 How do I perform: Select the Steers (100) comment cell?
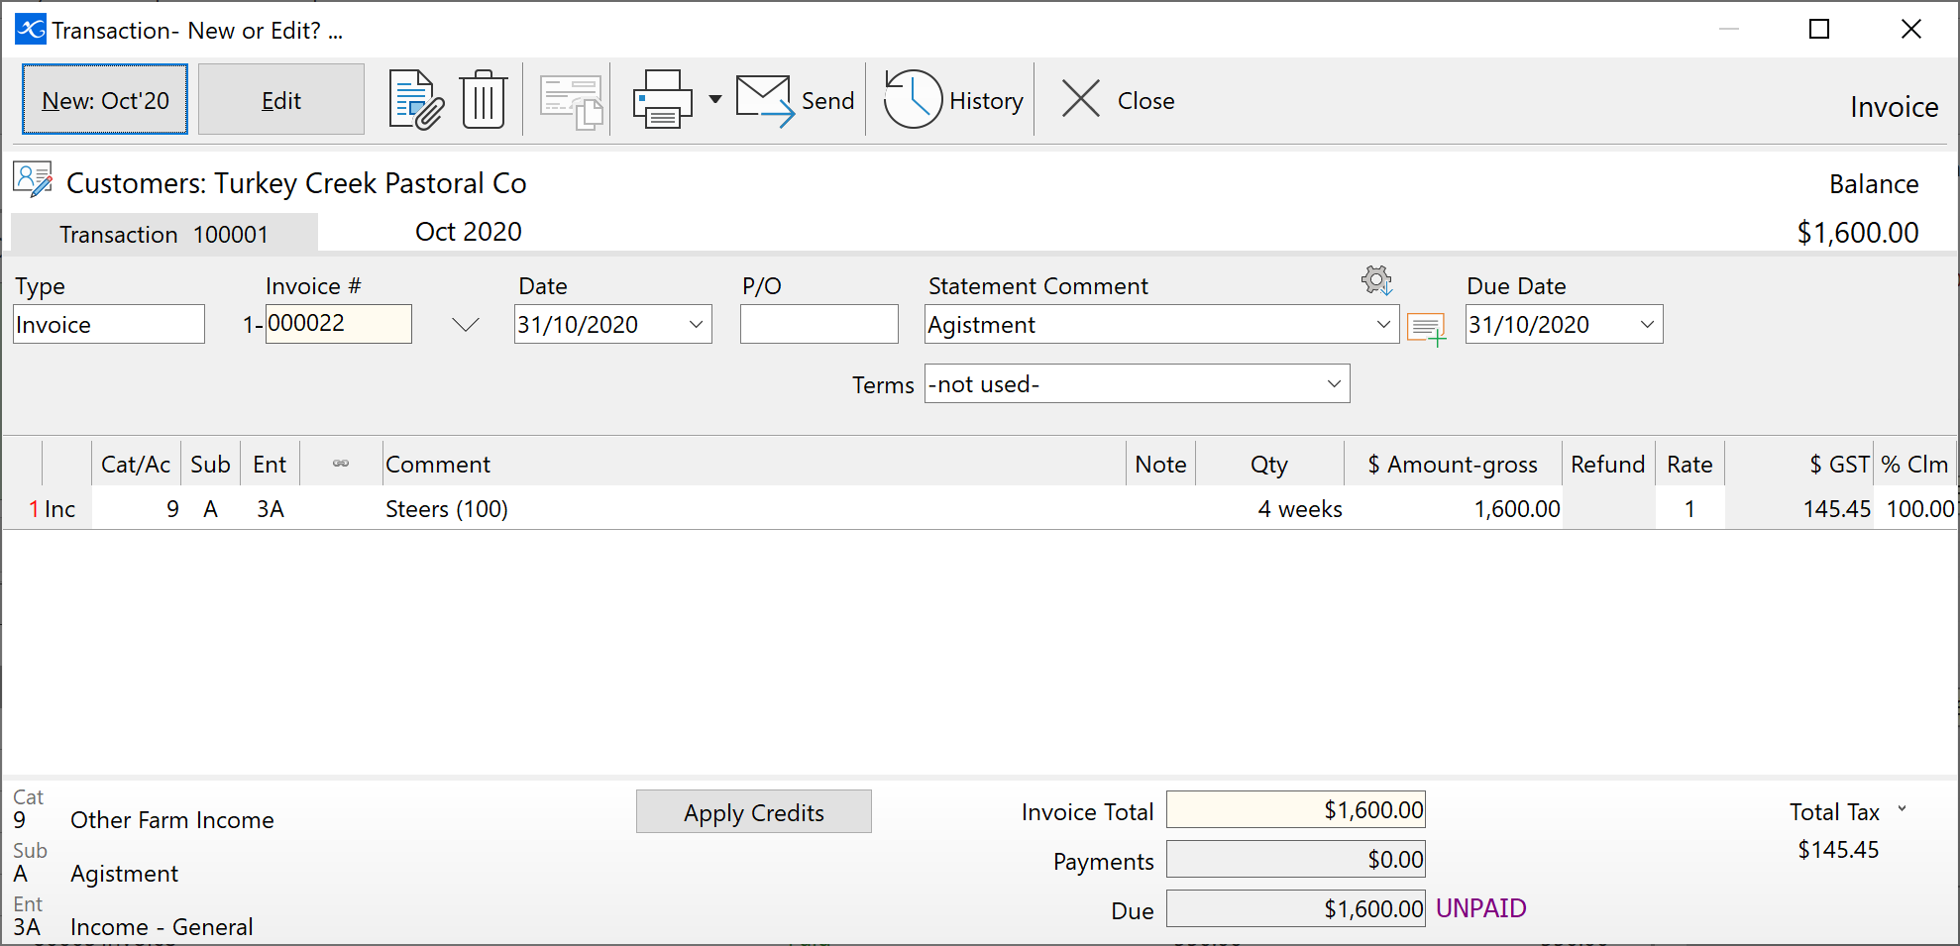tap(754, 508)
